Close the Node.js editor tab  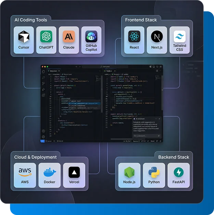(x=115, y=71)
